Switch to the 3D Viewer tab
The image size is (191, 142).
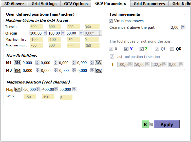[14, 4]
